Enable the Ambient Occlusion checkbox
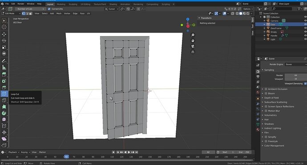This screenshot has width=307, height=165. [266, 89]
